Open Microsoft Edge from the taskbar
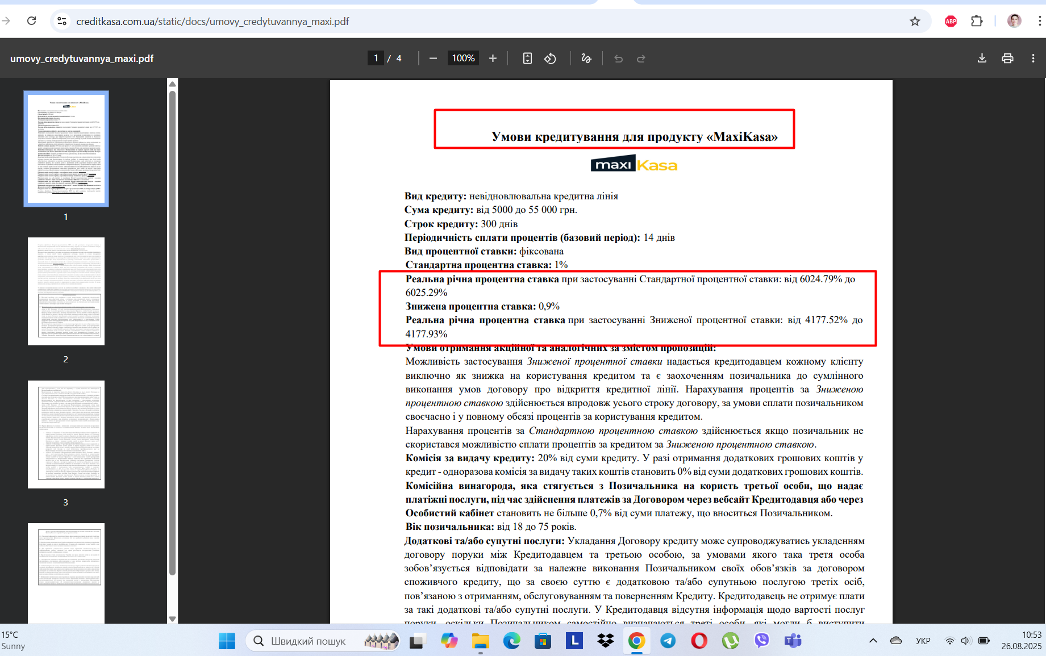1046x656 pixels. 511,641
